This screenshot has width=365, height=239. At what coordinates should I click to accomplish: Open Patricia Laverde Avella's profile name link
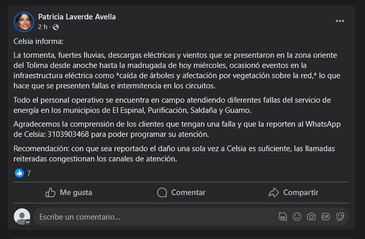[x=77, y=17]
